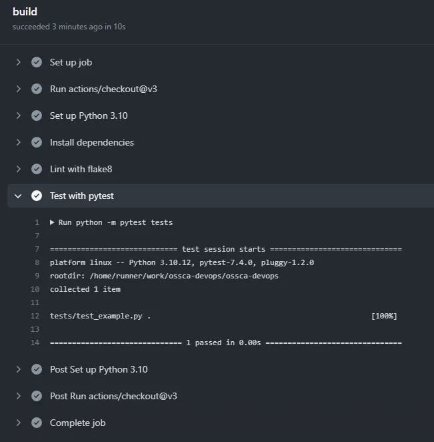Open the Set up Python 3.10 step label

[89, 116]
